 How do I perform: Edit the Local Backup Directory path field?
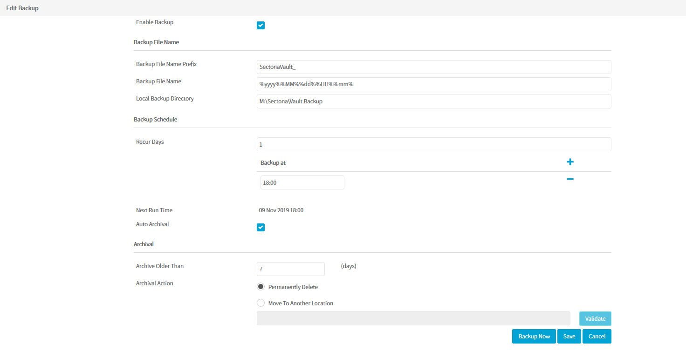tap(433, 101)
